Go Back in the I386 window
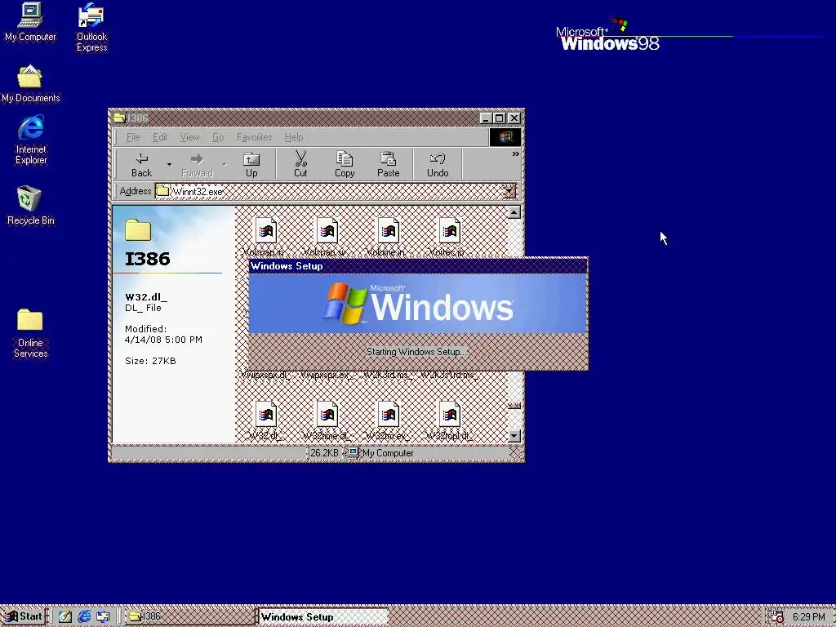Screen dimensions: 836x627 coord(141,164)
